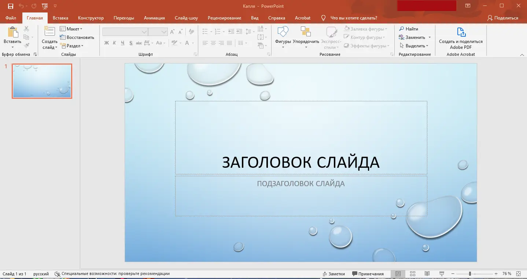Toggle text shadow S formatting
Screen dimensions: 527x279
(131, 43)
